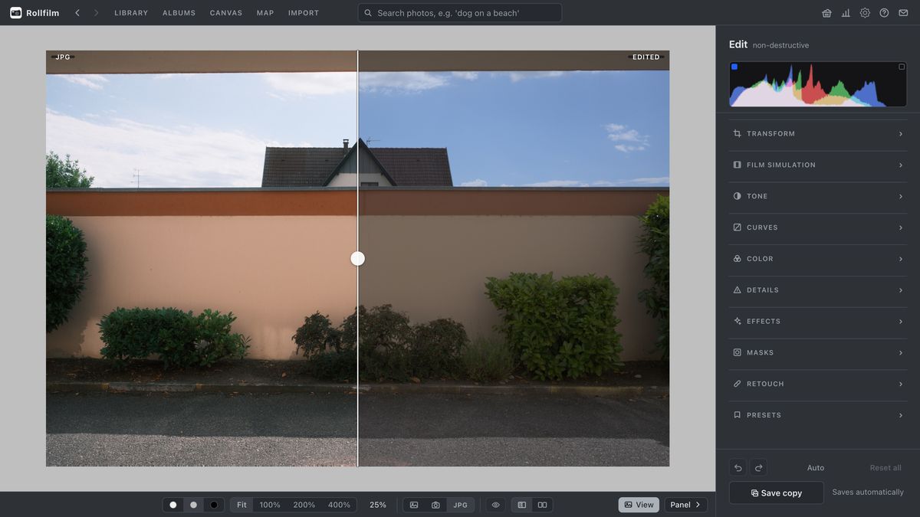Click the magnifier icon in search bar

coord(368,13)
